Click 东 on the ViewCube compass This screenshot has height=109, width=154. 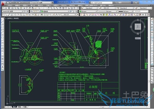(x=145, y=27)
